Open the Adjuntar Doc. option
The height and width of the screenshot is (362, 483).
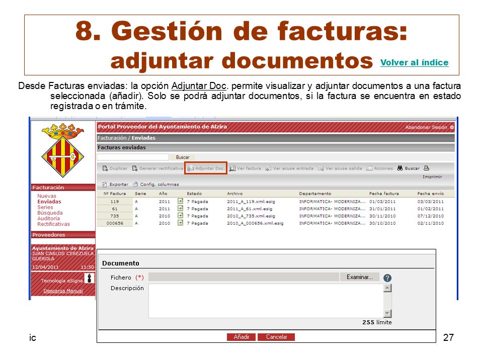pos(206,168)
